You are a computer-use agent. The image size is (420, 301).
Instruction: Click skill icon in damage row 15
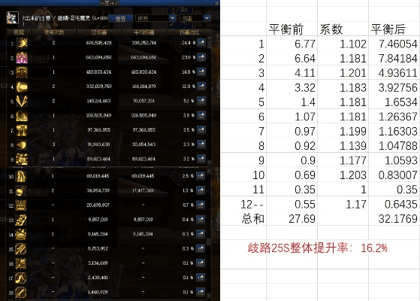coord(20,248)
